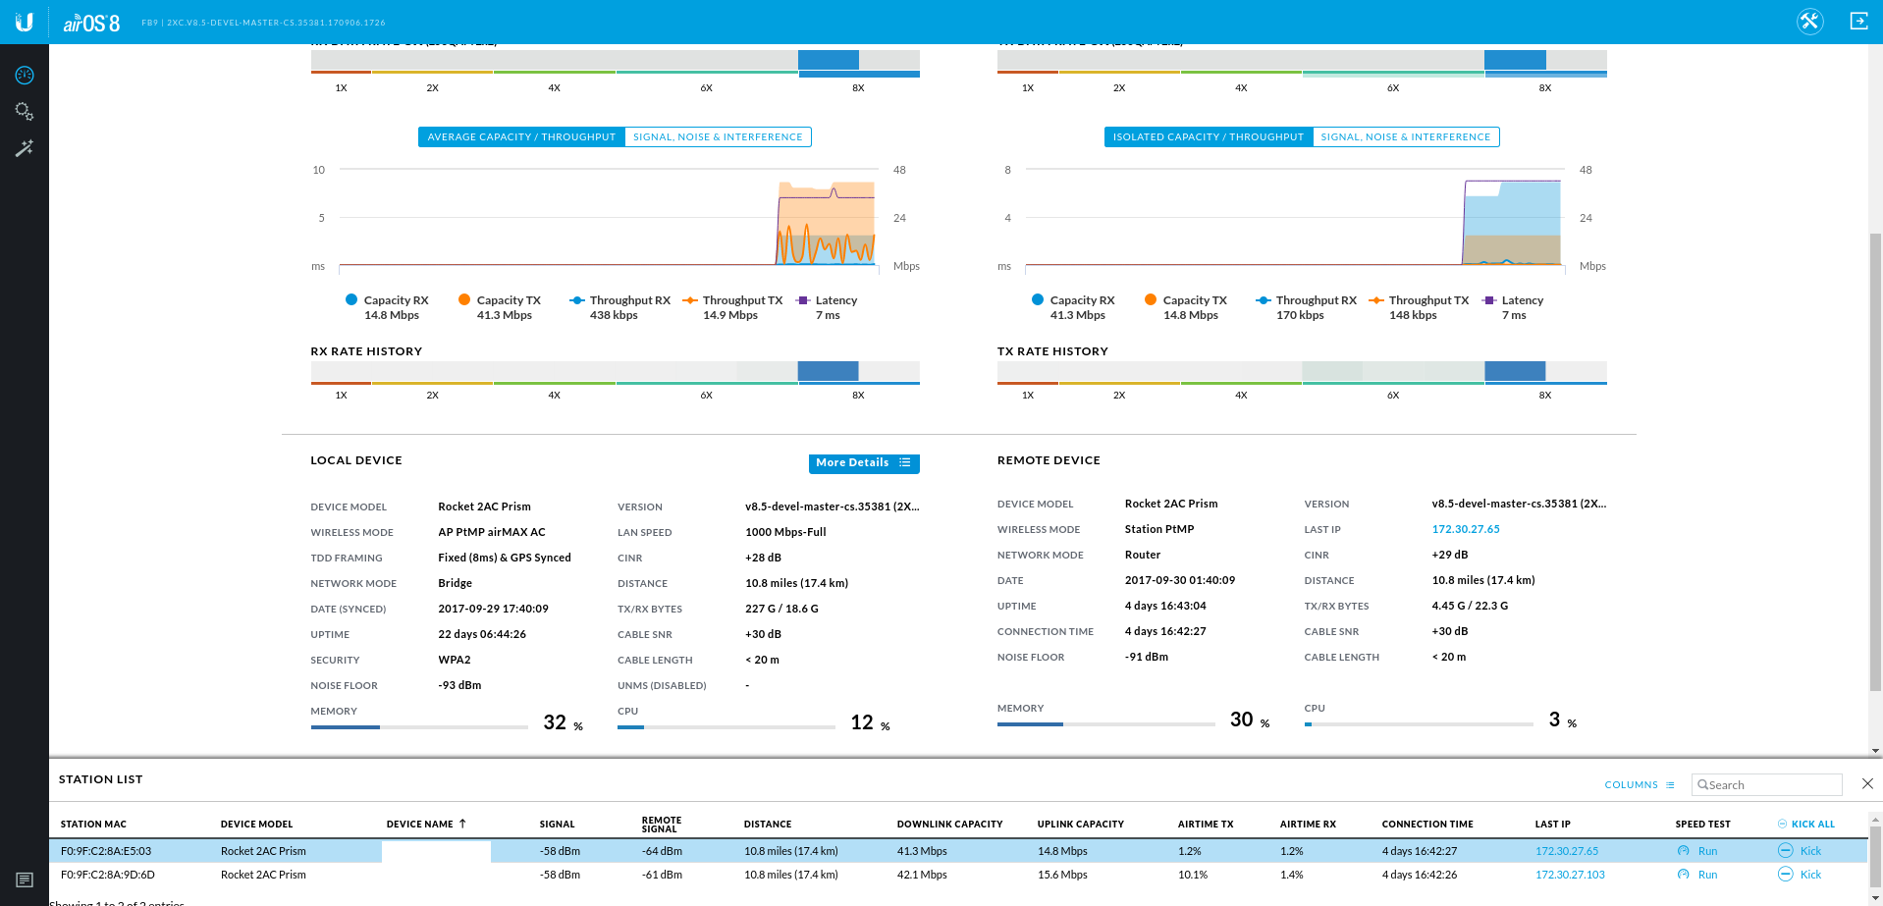The image size is (1883, 906).
Task: Click the Ubiquiti logo in header
Action: (25, 22)
